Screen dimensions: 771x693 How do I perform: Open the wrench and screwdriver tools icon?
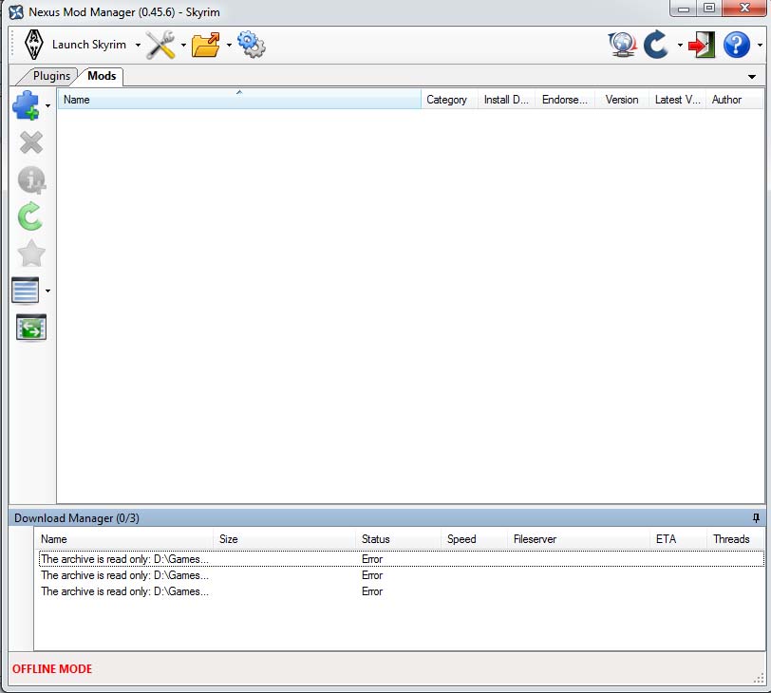coord(160,45)
